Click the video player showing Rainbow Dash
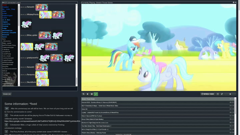The image size is (240, 135). pyautogui.click(x=159, y=48)
